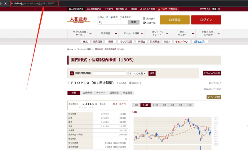This screenshot has width=248, height=150.
Task: Open the ラップ口座 shortcut link
Action: click(126, 42)
